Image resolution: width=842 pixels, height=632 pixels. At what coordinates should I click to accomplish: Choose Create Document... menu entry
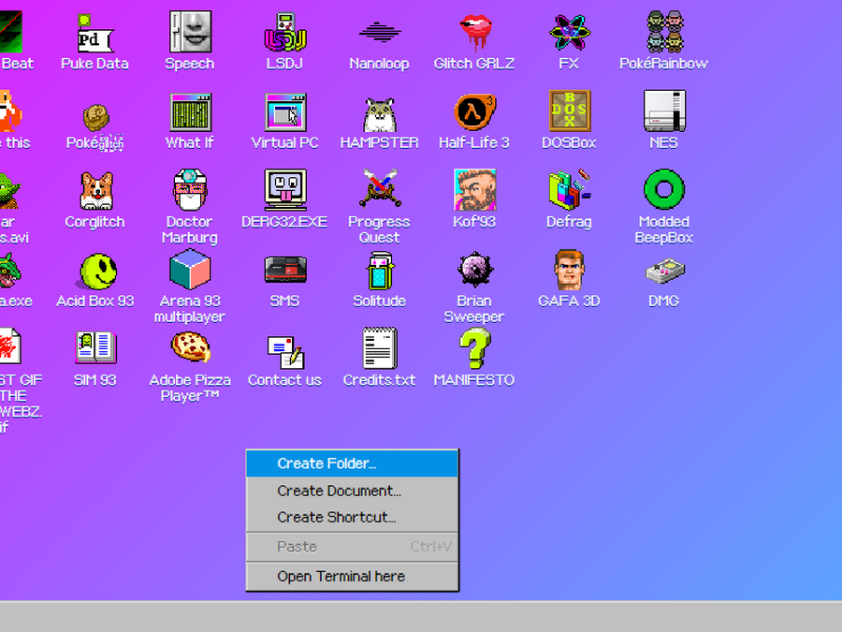point(353,491)
